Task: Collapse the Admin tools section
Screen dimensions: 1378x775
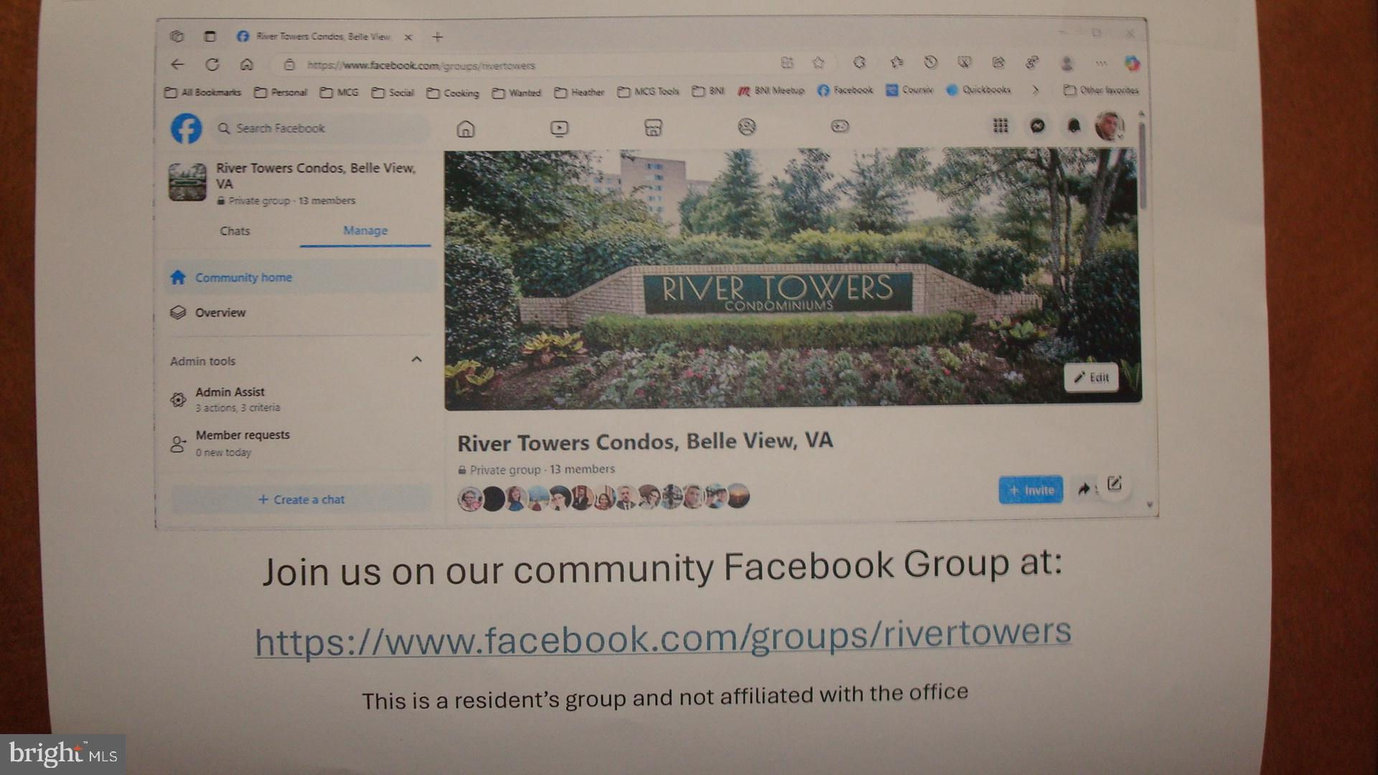Action: [x=416, y=359]
